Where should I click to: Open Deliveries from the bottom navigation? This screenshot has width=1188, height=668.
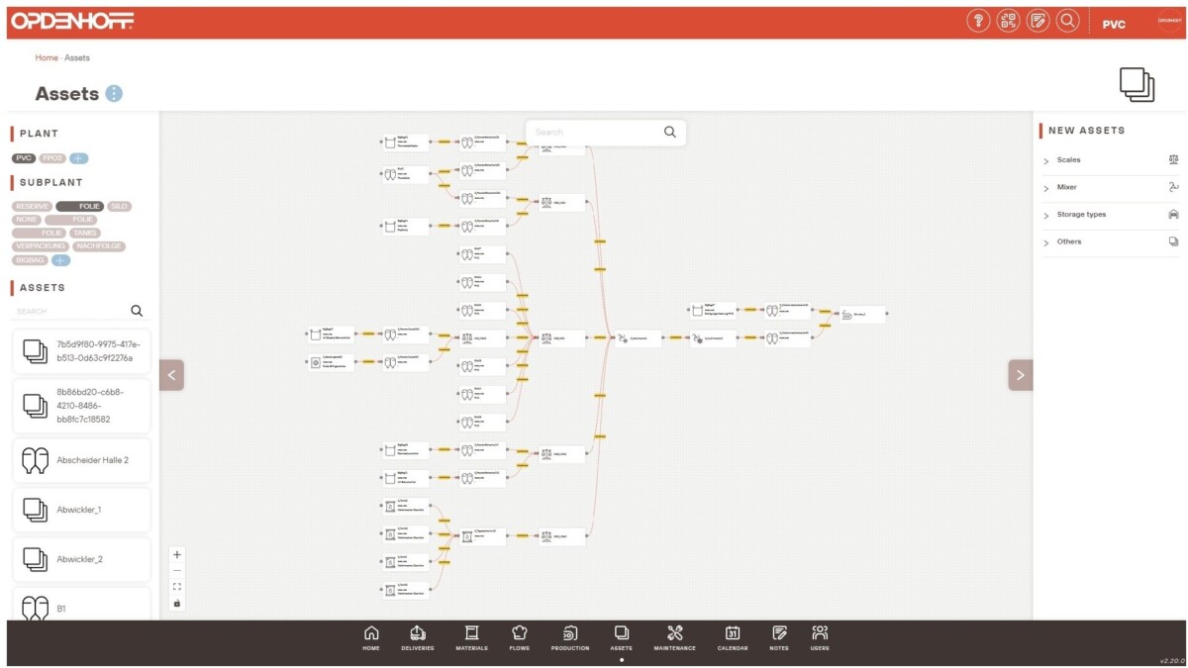click(x=417, y=638)
